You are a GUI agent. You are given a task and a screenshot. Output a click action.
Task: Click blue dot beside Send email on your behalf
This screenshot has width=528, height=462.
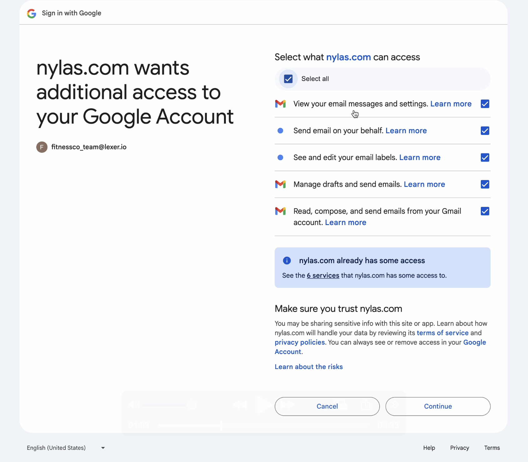[280, 131]
